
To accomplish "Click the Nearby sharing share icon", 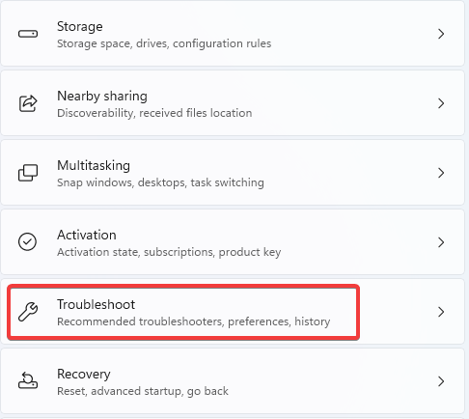I will 28,103.
